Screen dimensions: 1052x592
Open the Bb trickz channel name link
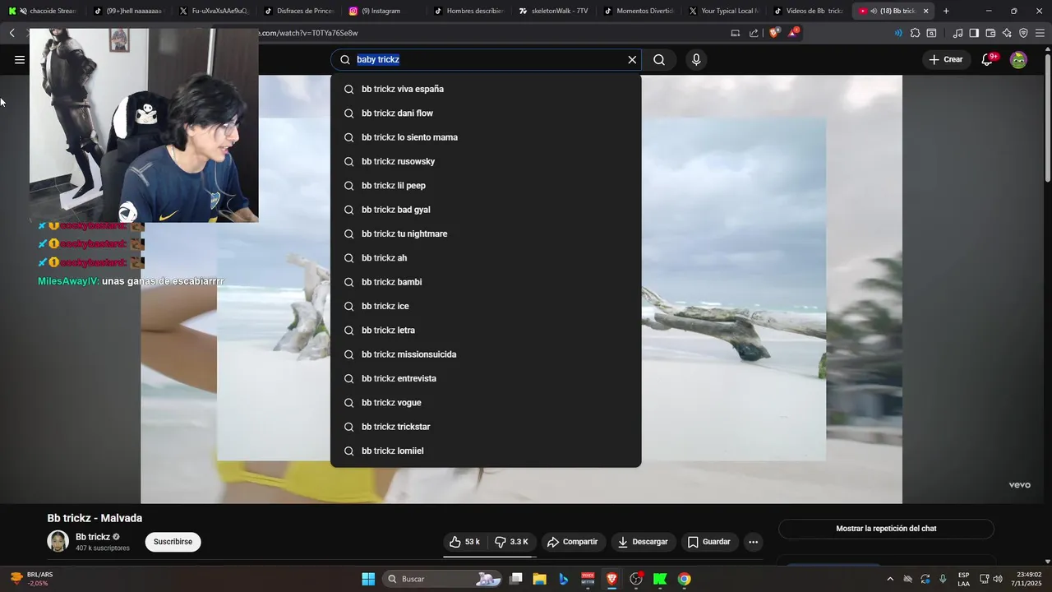tap(93, 537)
